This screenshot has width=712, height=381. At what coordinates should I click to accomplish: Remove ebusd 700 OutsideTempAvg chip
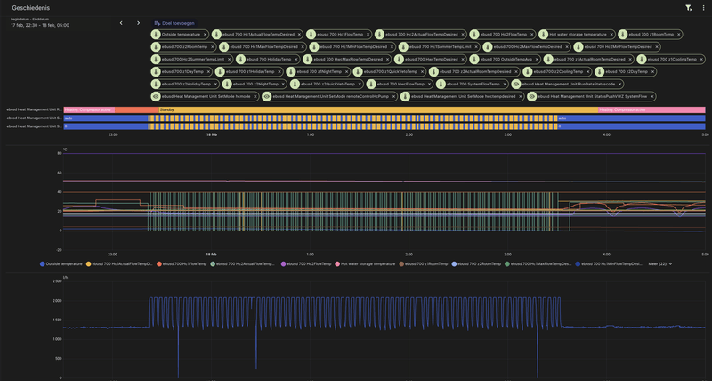(537, 59)
